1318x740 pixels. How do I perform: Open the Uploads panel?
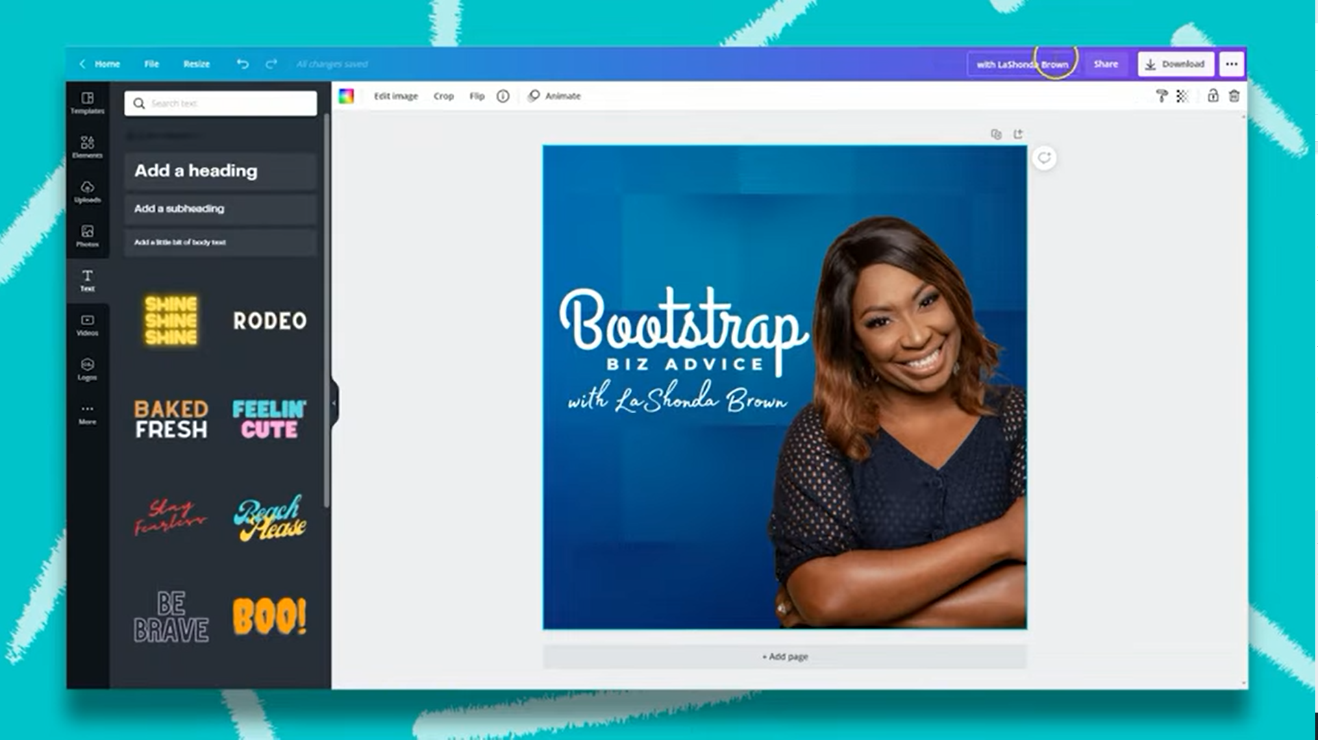88,191
